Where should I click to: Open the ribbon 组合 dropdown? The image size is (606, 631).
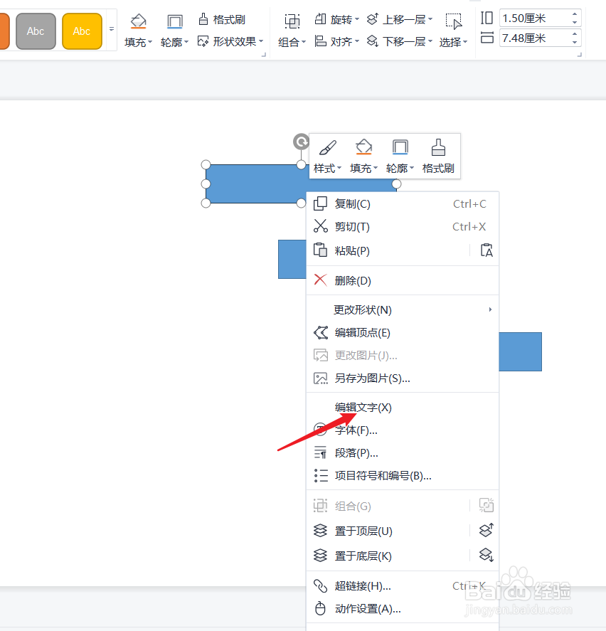(292, 42)
